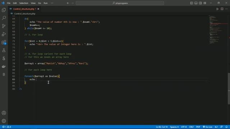
Task: Run the PHP file with play button
Action: tap(217, 9)
